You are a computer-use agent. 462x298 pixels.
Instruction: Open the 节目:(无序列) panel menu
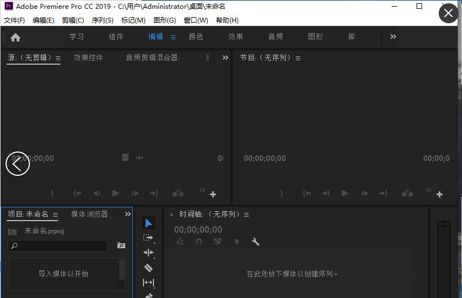(x=298, y=59)
